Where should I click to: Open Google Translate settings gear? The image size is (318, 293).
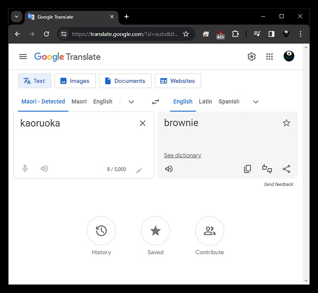pos(252,57)
